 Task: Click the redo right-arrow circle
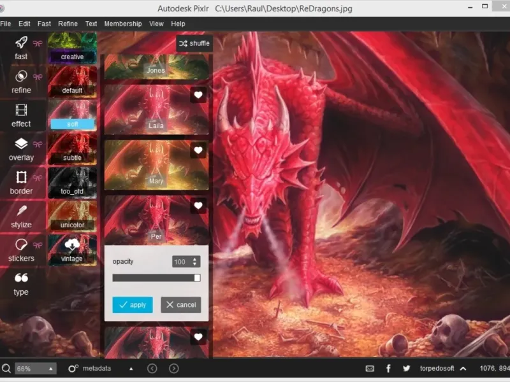pos(174,369)
